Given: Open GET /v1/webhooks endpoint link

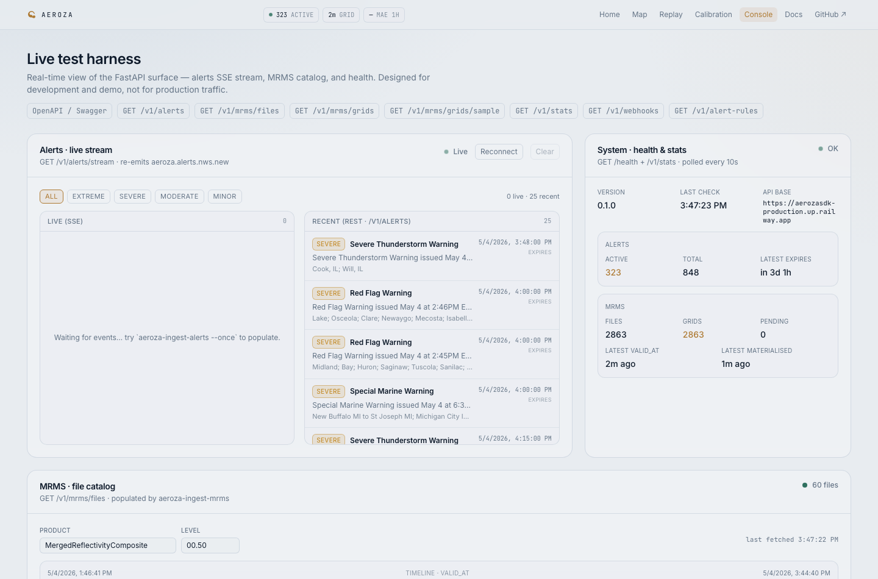Looking at the screenshot, I should coord(623,111).
